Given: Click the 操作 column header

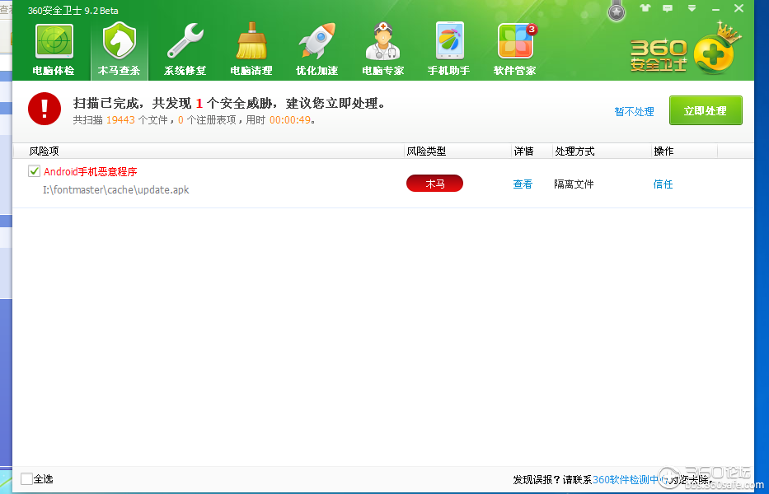Looking at the screenshot, I should tap(663, 151).
